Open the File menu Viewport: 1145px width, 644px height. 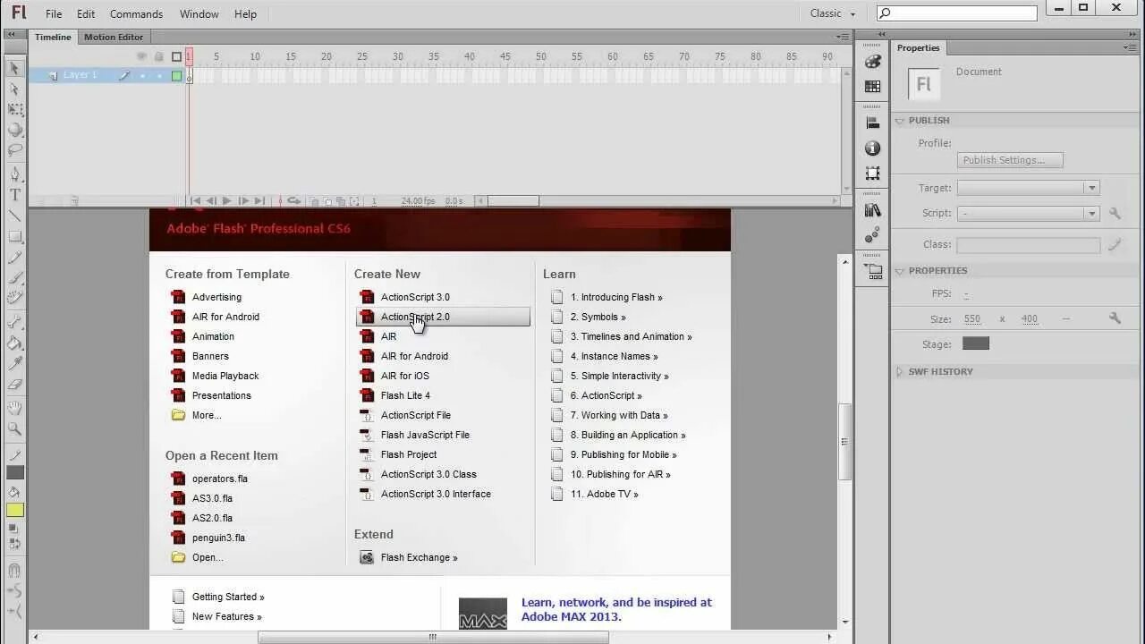point(54,13)
